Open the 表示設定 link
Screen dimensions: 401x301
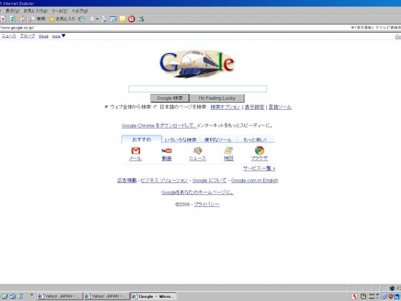(x=254, y=107)
